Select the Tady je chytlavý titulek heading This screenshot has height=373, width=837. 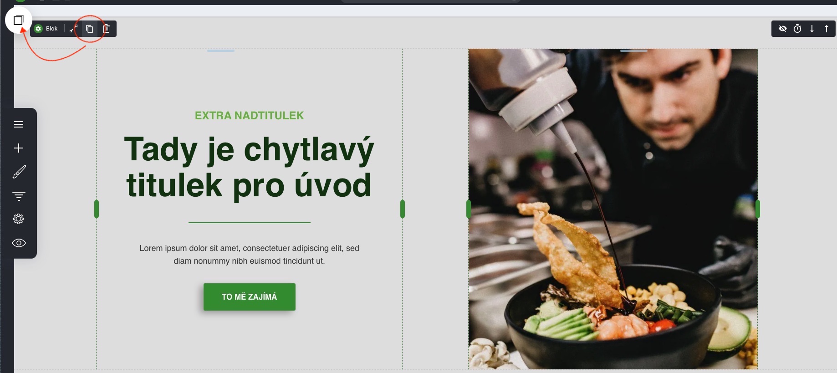(249, 167)
